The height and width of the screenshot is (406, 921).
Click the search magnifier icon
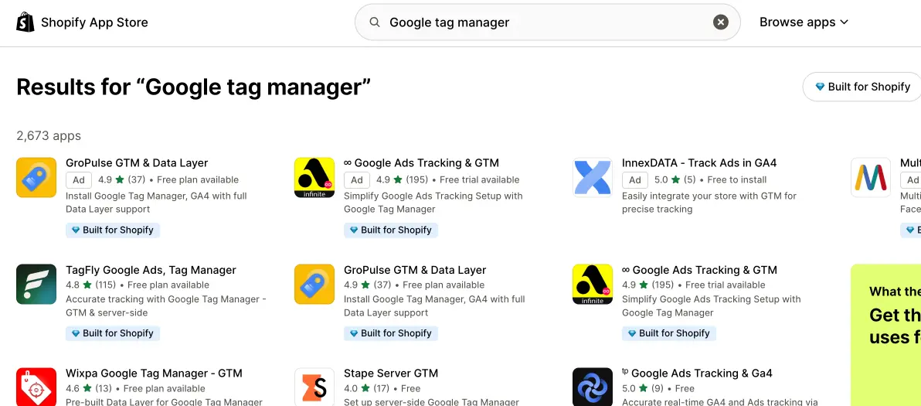374,22
